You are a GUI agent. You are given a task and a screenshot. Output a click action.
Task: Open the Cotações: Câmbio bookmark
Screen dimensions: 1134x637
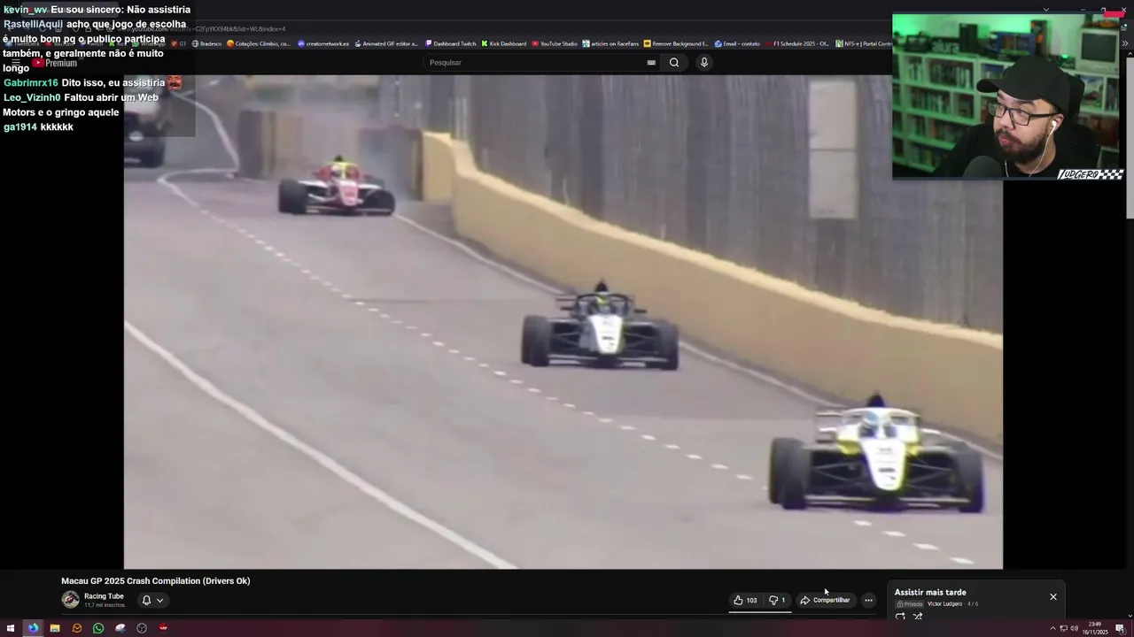[x=259, y=43]
